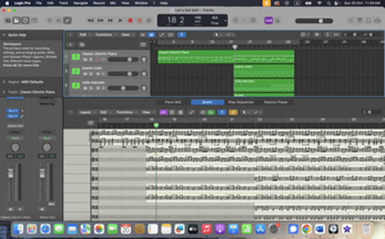
Task: Mute the Classic Electric Piano track
Action: [85, 59]
